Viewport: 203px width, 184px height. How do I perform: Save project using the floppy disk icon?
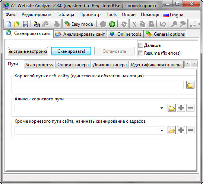(x=25, y=24)
